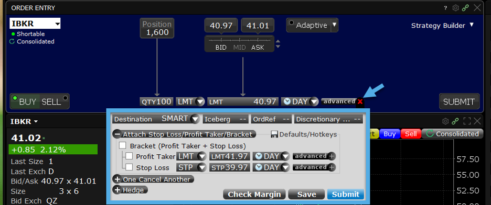The width and height of the screenshot is (491, 205).
Task: Click the +0.85 2.12% change bar
Action: [53, 150]
